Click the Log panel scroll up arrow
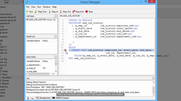This screenshot has width=181, height=101. pyautogui.click(x=154, y=82)
